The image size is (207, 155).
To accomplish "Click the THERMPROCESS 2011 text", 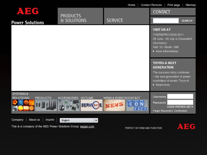I will click(168, 35).
